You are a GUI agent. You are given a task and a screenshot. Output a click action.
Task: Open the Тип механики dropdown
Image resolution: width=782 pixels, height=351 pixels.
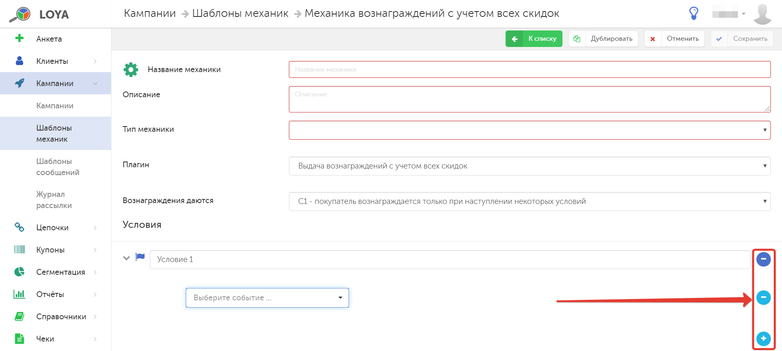529,130
